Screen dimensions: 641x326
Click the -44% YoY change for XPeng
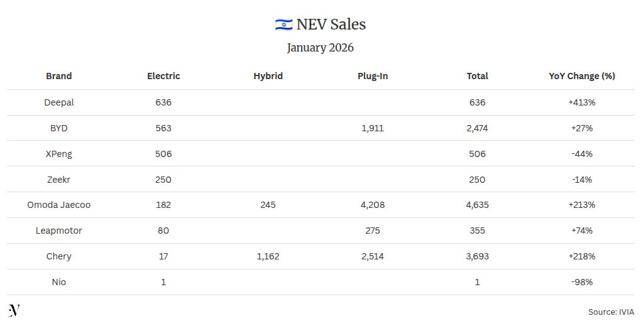[x=582, y=154]
